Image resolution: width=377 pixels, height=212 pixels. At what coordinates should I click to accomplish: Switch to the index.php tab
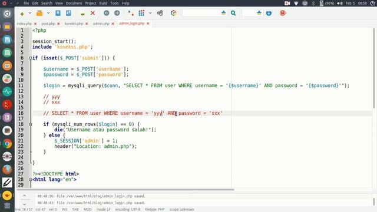click(24, 24)
